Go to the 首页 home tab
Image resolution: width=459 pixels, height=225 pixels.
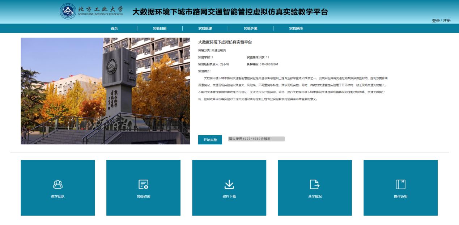tap(114, 28)
